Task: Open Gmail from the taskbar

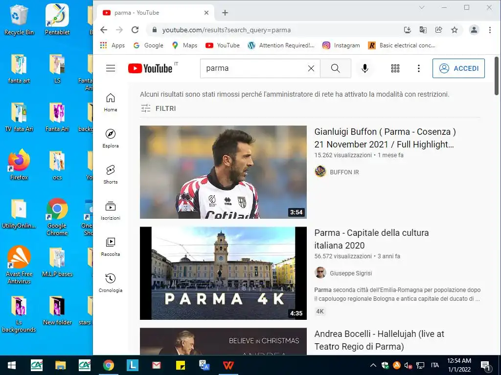Action: point(156,365)
